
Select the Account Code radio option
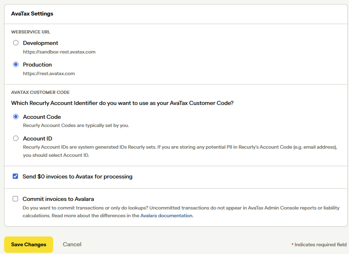point(16,117)
